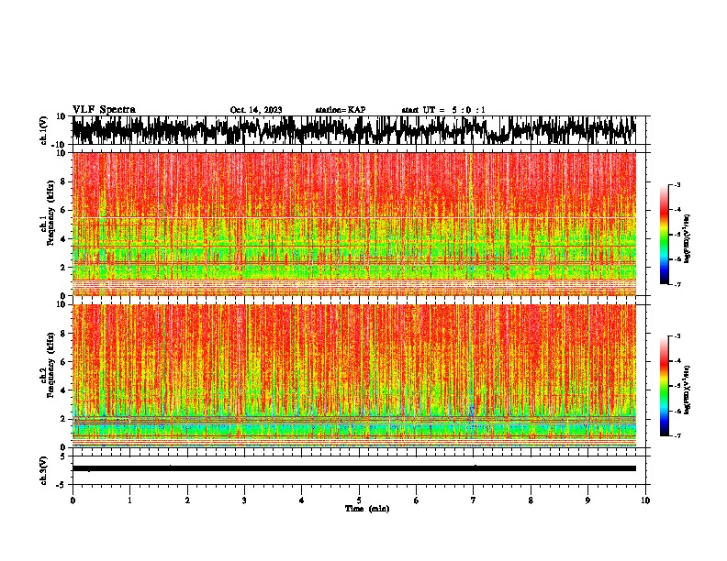The height and width of the screenshot is (561, 727).
Task: Click the "-3" label on ch.2 color bar
Action: coord(677,336)
